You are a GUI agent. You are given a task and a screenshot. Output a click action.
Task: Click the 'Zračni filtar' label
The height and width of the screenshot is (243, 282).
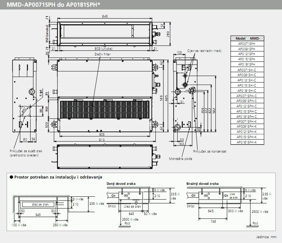[x=102, y=54]
